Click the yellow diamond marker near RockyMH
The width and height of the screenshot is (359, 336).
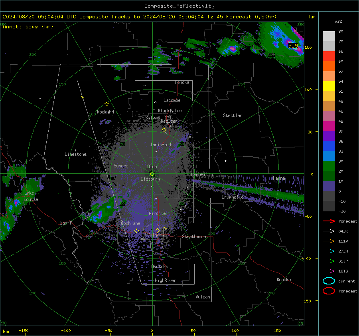coord(107,104)
